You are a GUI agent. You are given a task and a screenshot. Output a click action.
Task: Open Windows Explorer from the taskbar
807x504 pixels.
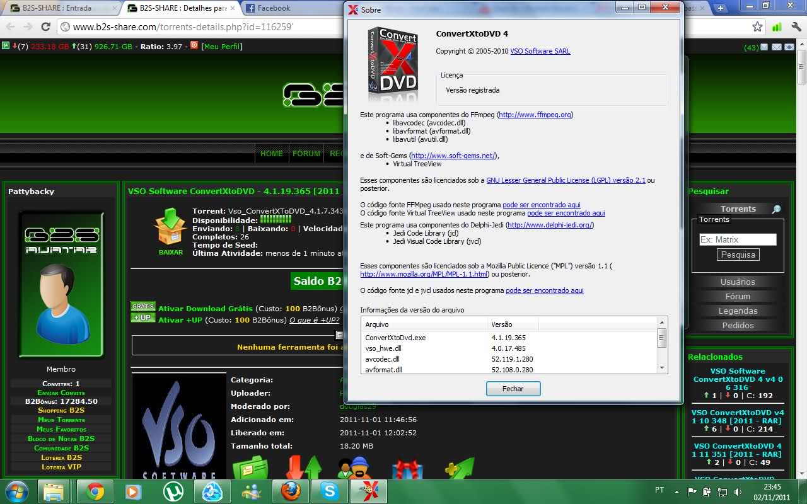point(55,491)
